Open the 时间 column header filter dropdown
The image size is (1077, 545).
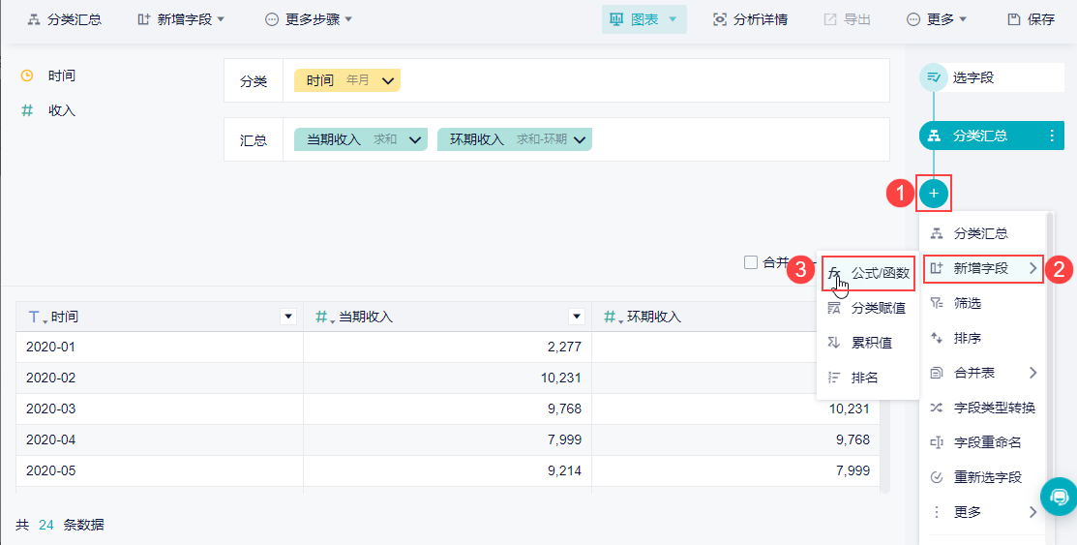click(287, 317)
